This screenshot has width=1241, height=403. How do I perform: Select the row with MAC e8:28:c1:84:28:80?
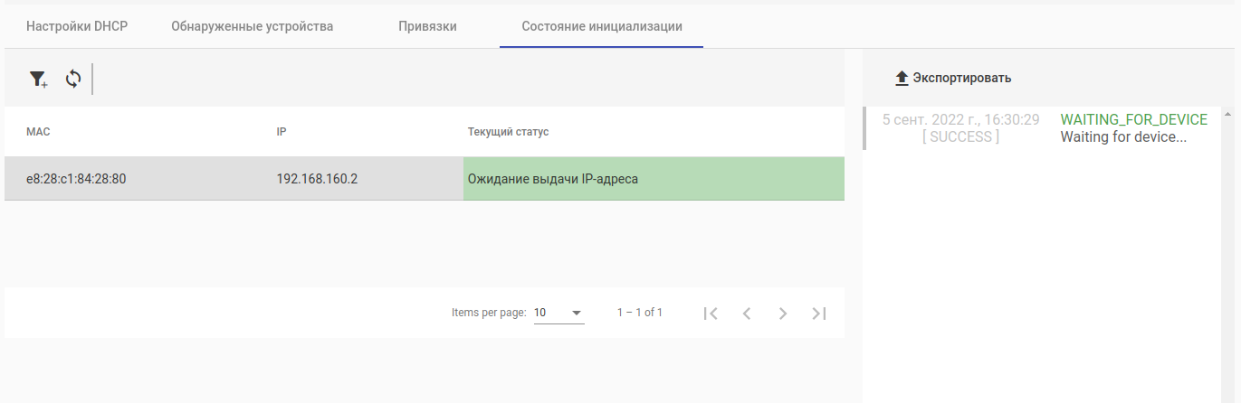point(76,179)
